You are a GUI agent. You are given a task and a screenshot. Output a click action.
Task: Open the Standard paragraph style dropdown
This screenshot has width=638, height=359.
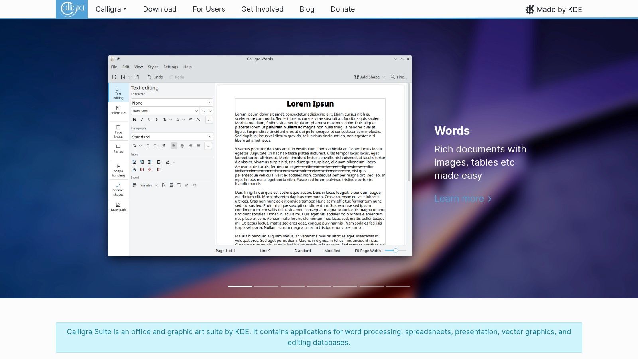coord(172,137)
